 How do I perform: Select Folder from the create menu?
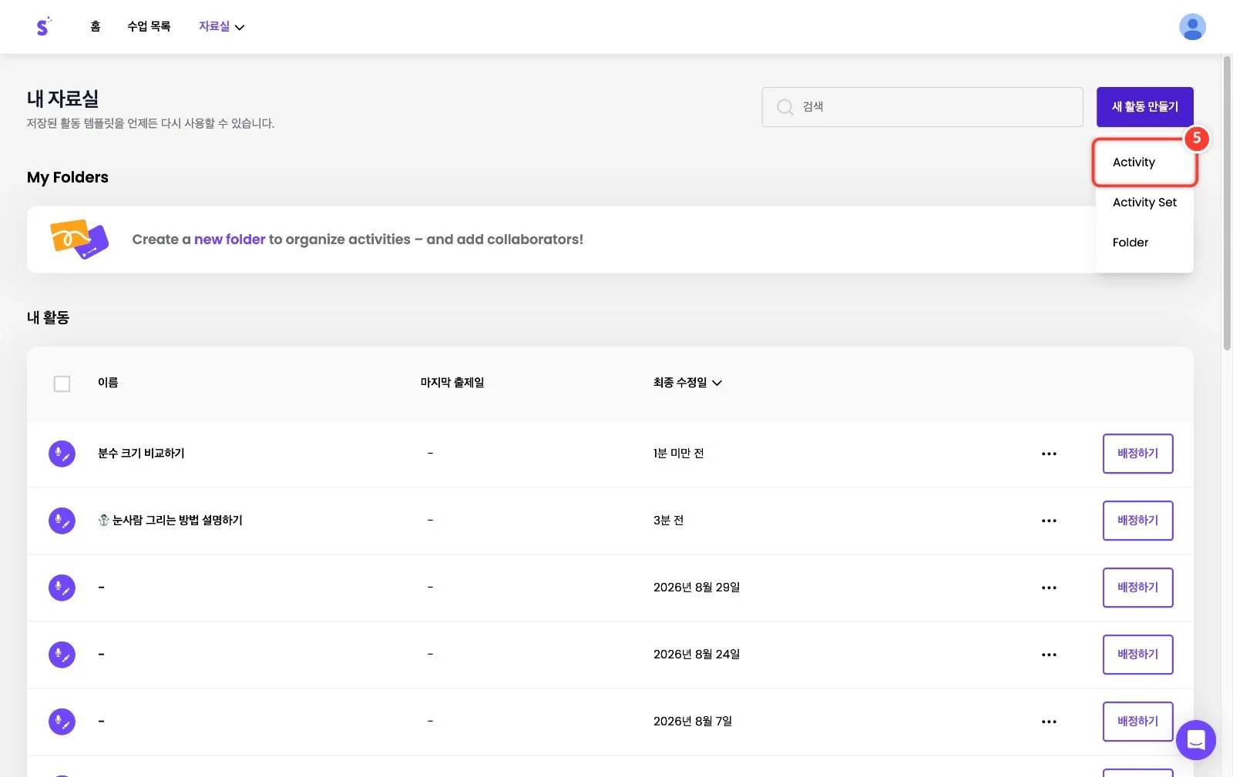point(1144,243)
